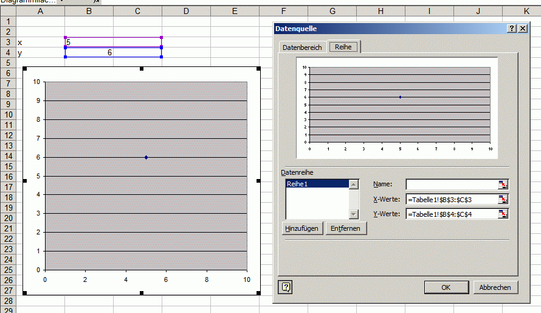Switch to the Datenbereich tab

pyautogui.click(x=302, y=47)
